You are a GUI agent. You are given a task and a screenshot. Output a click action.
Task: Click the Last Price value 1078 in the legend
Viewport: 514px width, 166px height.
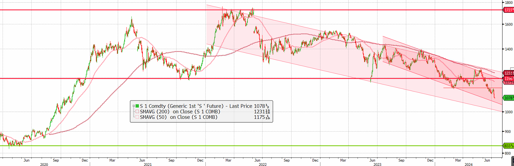click(x=262, y=106)
